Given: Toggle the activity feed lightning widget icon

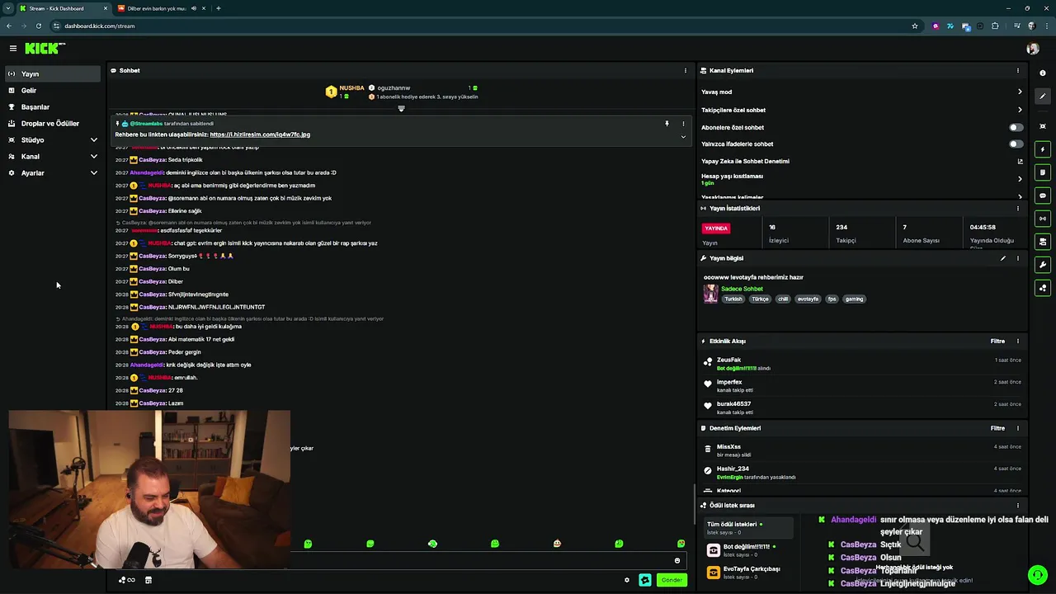Looking at the screenshot, I should coord(1043,149).
